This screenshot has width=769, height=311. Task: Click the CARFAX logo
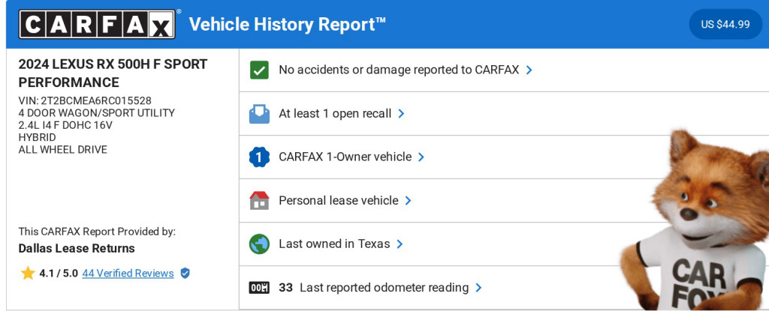98,24
